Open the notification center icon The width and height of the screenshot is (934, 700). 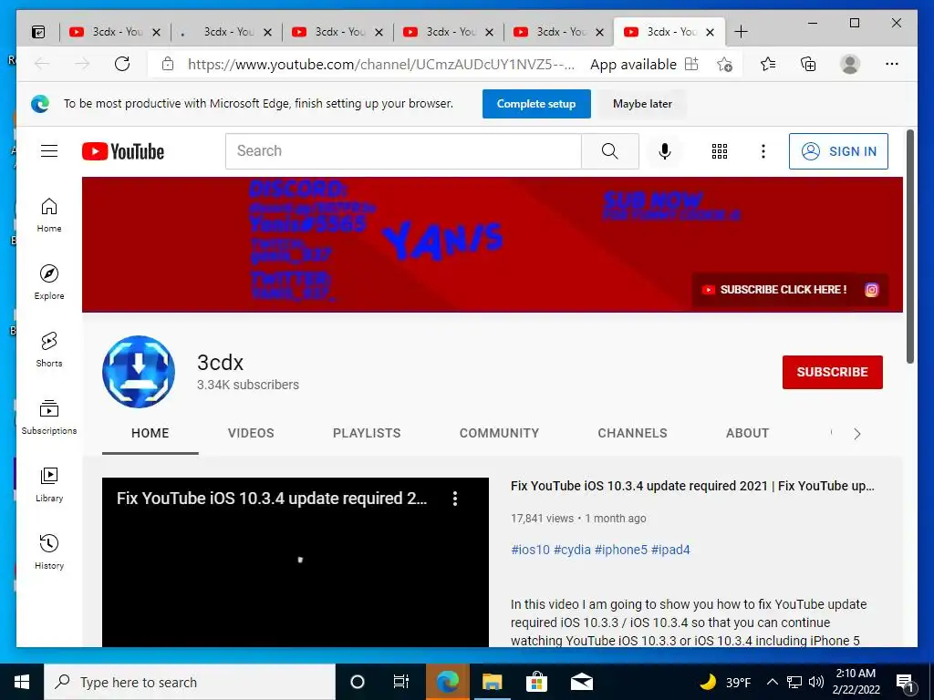tap(906, 682)
